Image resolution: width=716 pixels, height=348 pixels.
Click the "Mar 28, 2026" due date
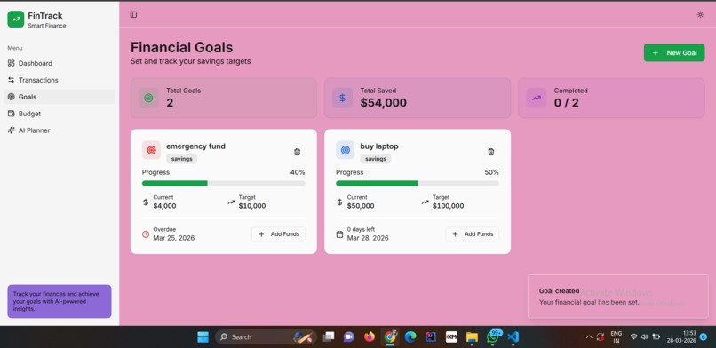[x=368, y=238]
